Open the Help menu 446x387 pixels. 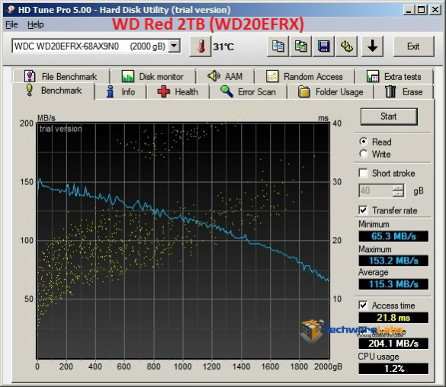(36, 24)
